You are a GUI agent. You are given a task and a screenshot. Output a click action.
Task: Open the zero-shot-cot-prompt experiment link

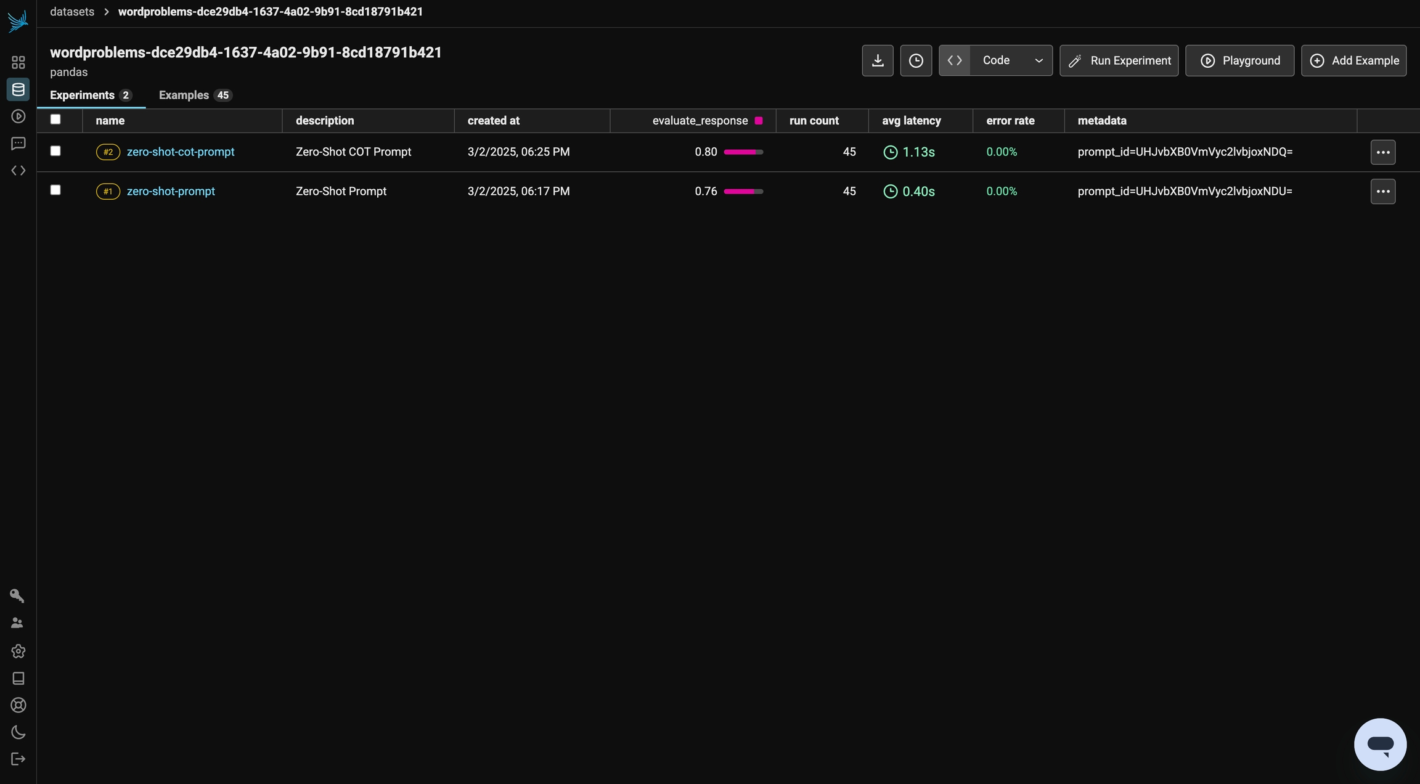click(x=180, y=152)
